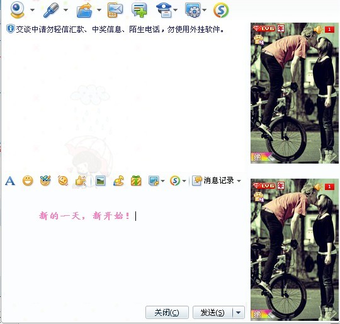
Task: Expand the screenshot tool dropdown arrow
Action: [x=163, y=181]
